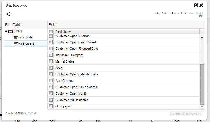Screen dimensions: 210x122
Task: Click the fields list scrollbar thumb
Action: pos(202,84)
